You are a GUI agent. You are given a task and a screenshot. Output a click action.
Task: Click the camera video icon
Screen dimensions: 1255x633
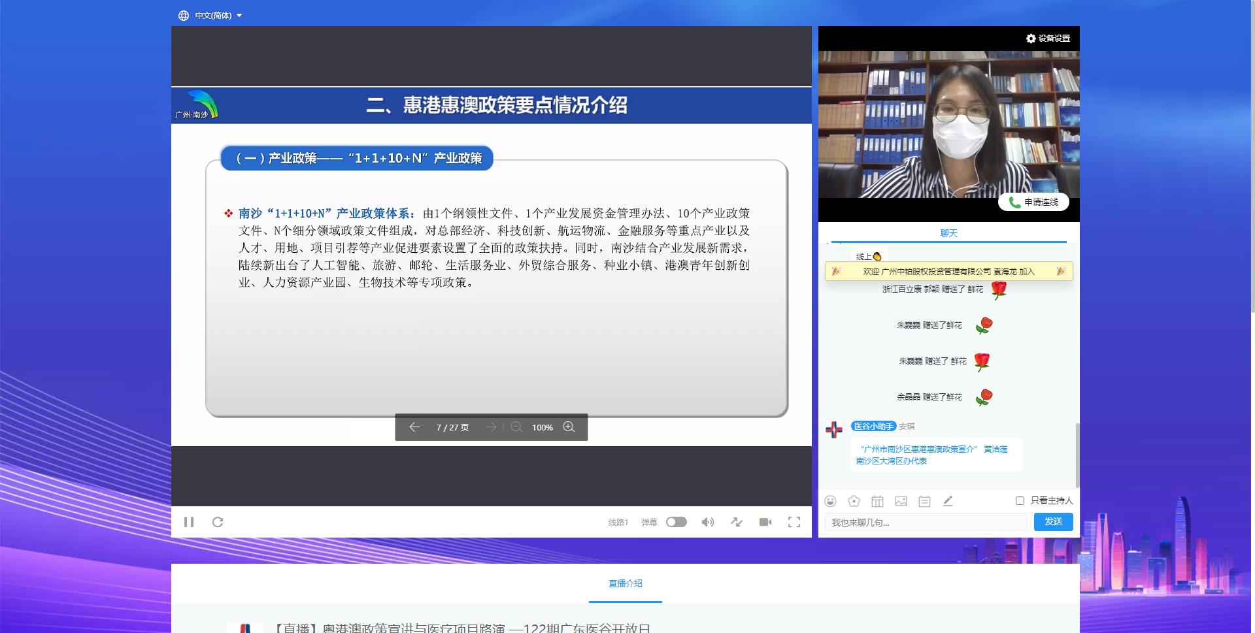[x=765, y=522]
